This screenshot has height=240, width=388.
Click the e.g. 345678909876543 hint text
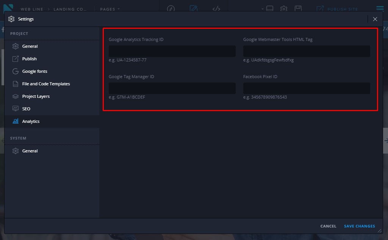265,97
